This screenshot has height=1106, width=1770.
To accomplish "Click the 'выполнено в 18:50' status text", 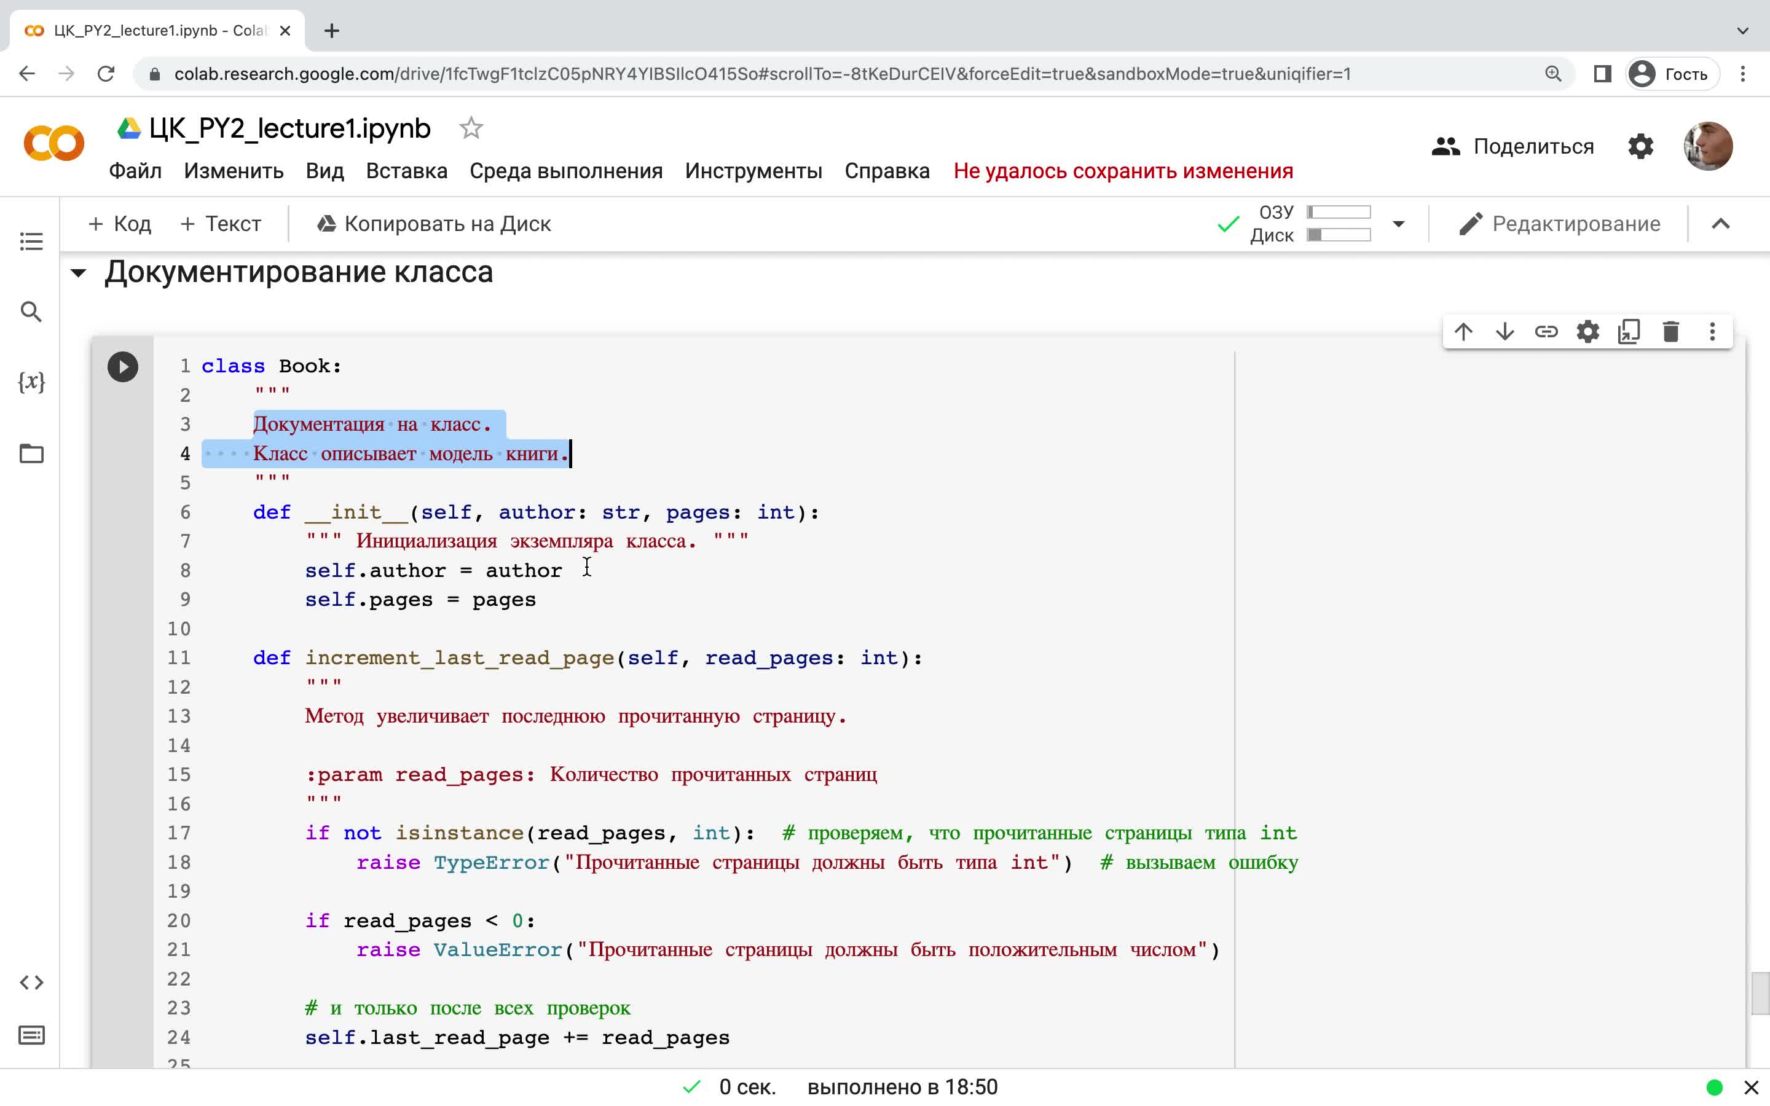I will click(x=903, y=1088).
